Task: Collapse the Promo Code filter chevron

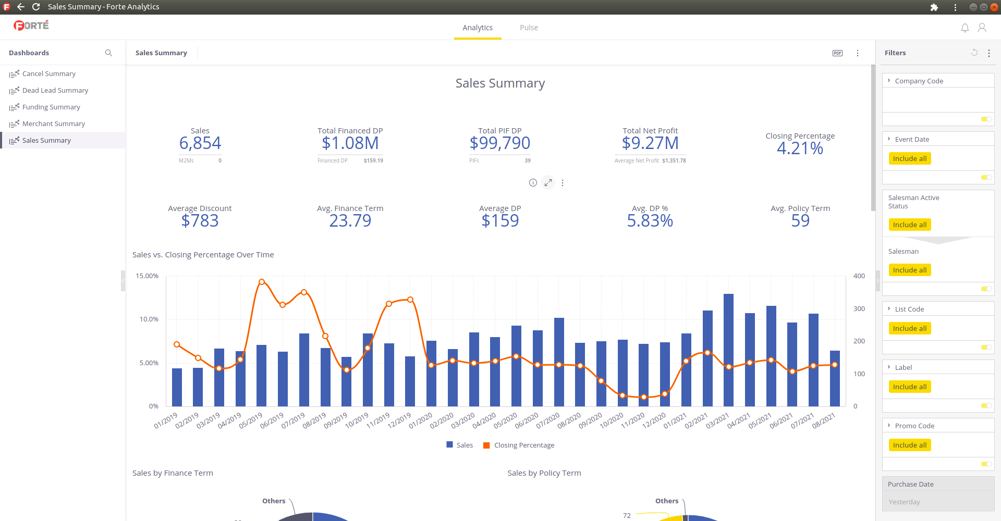Action: pyautogui.click(x=889, y=426)
